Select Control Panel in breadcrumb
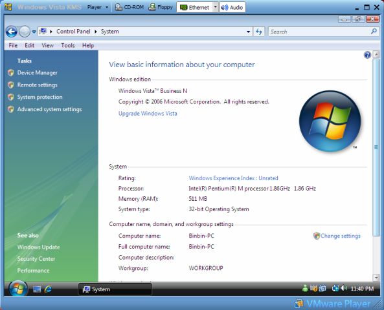This screenshot has height=310, width=384. pyautogui.click(x=73, y=32)
